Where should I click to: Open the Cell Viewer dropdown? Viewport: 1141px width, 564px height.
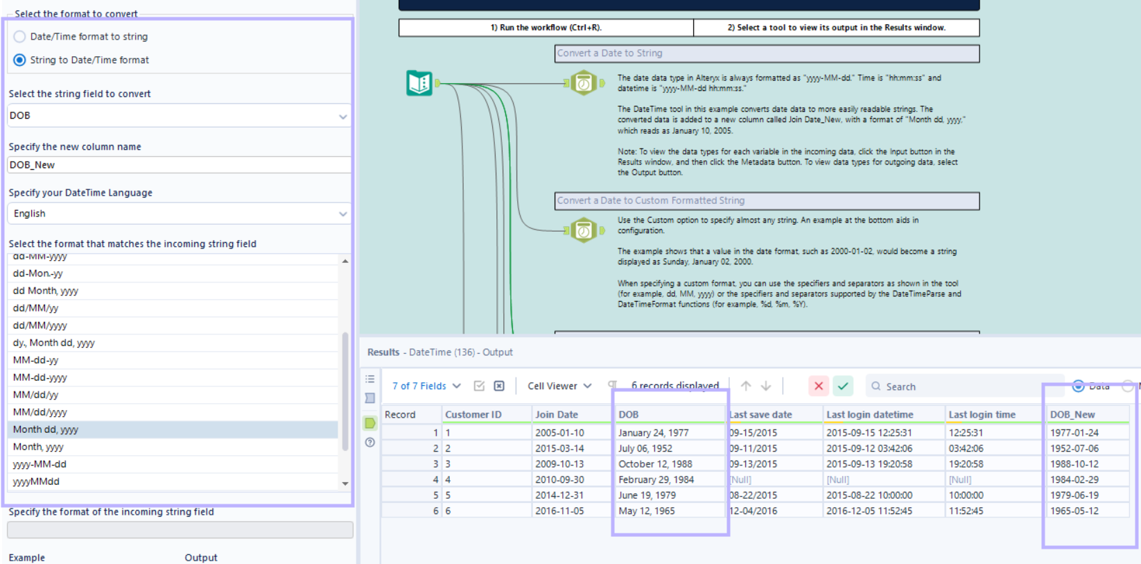tap(559, 386)
